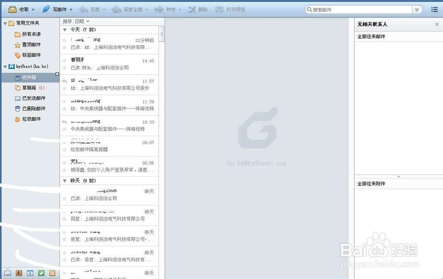Open the 11:39 RE: 中央集线器 email
Screen dimensions: 443x279
click(109, 105)
